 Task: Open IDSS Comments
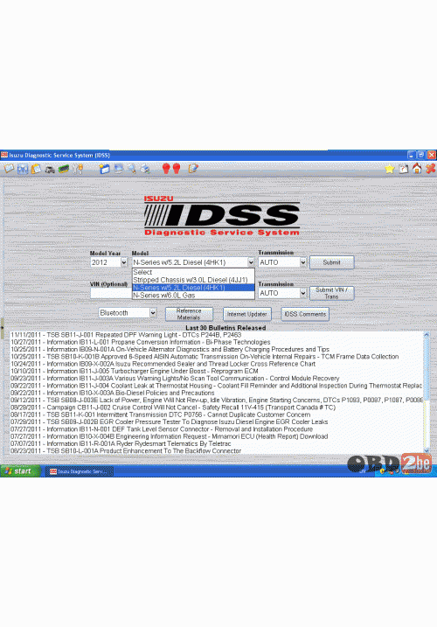coord(305,314)
